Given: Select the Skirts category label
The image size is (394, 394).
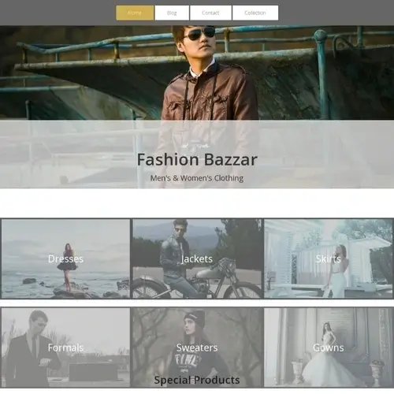Looking at the screenshot, I should [329, 259].
